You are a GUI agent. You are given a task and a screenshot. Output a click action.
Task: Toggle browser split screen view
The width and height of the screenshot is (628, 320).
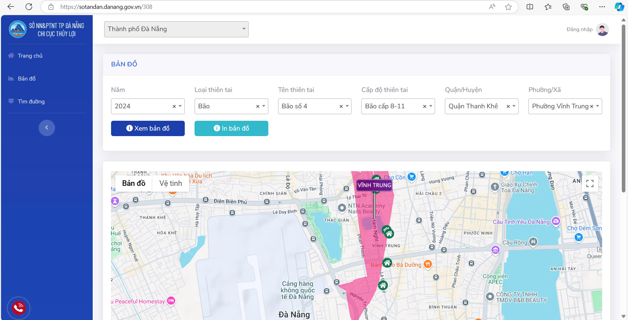coord(530,7)
